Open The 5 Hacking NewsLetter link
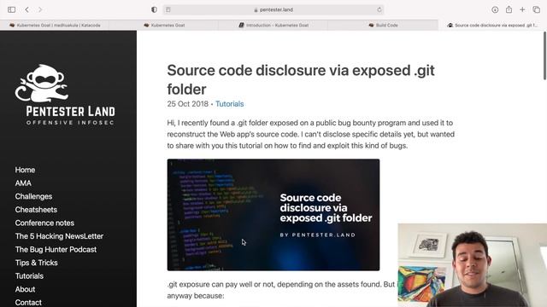The width and height of the screenshot is (547, 307). 59,236
